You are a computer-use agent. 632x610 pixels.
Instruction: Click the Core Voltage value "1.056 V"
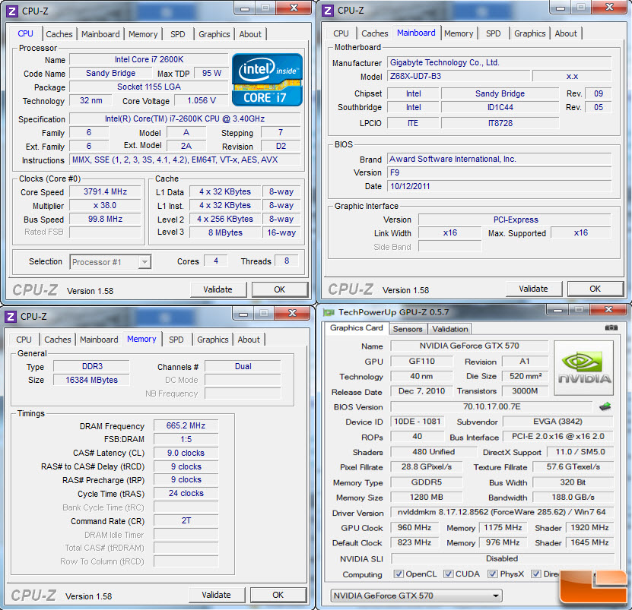pos(201,100)
